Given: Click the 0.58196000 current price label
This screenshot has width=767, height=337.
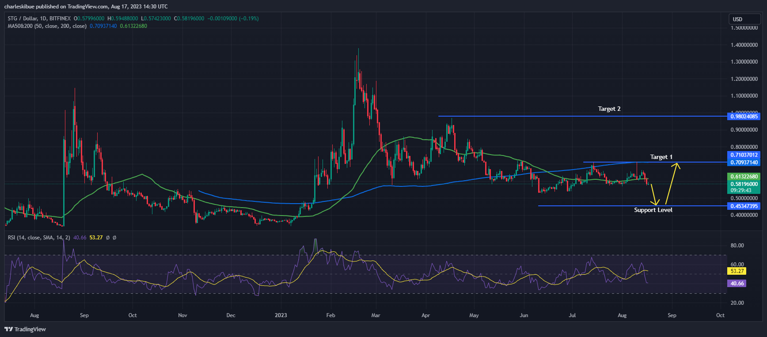Looking at the screenshot, I should click(x=744, y=184).
